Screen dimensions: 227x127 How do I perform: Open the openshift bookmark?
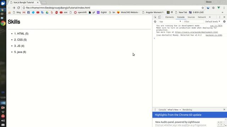coord(81,12)
